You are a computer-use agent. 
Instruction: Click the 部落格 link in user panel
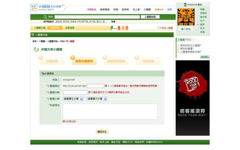click(204, 13)
